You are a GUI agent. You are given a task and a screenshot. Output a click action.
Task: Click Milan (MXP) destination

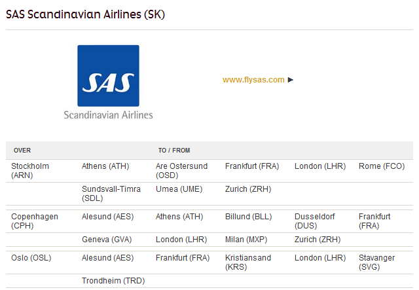[248, 240]
